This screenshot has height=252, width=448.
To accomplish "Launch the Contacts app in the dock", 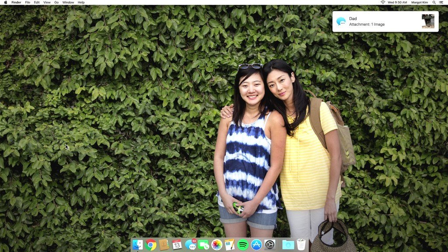I will 164,245.
